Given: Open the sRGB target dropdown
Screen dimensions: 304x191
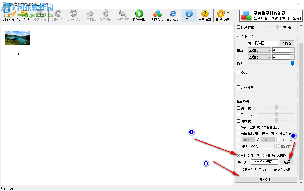Looking at the screenshot, I should (x=268, y=140).
